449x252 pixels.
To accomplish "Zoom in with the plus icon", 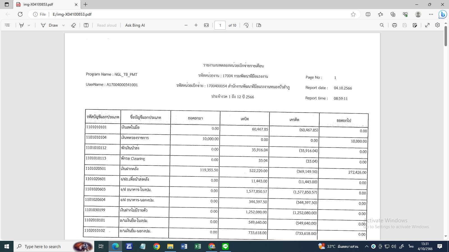I will click(x=196, y=25).
